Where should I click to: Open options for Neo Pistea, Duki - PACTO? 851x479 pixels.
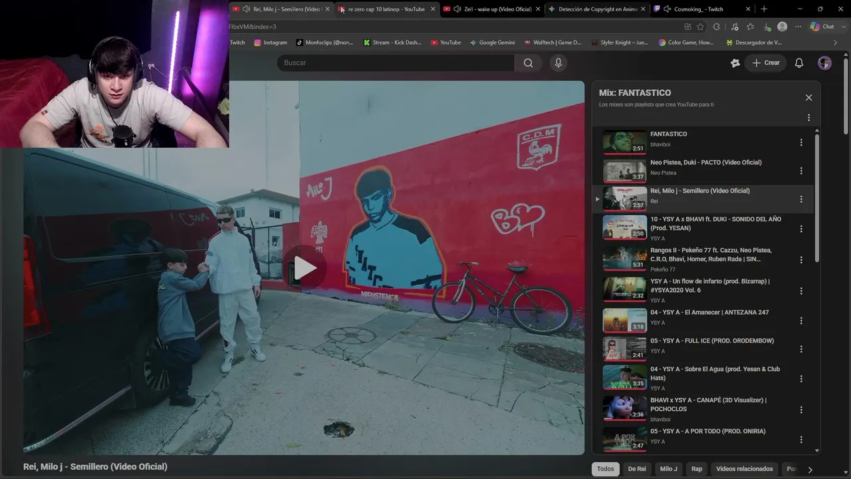point(801,171)
